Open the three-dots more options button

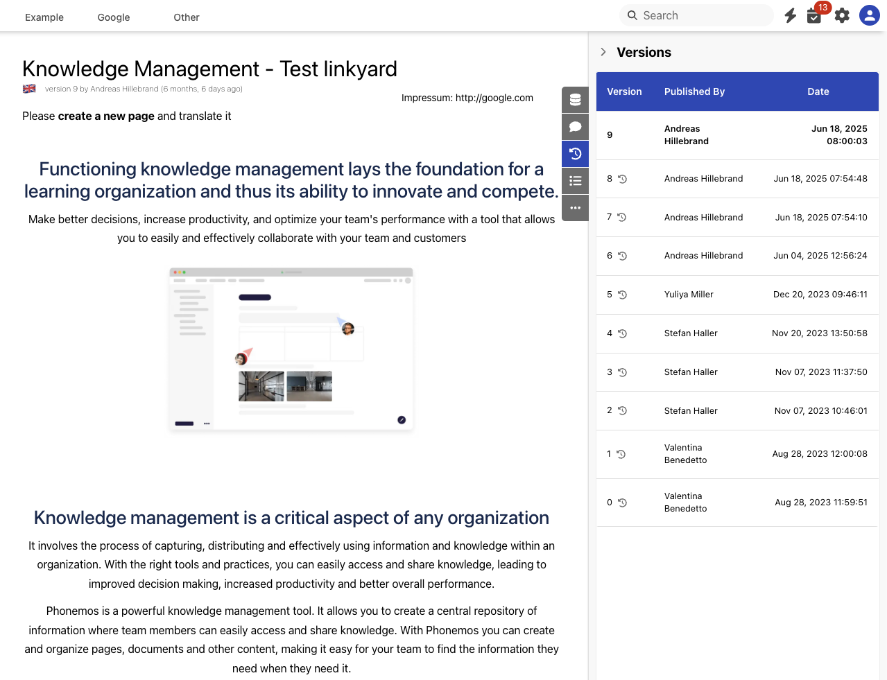575,208
